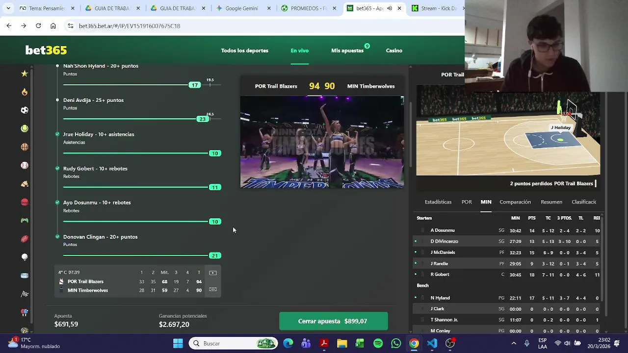
Task: Open favorites star in sports sidebar
Action: 25,74
